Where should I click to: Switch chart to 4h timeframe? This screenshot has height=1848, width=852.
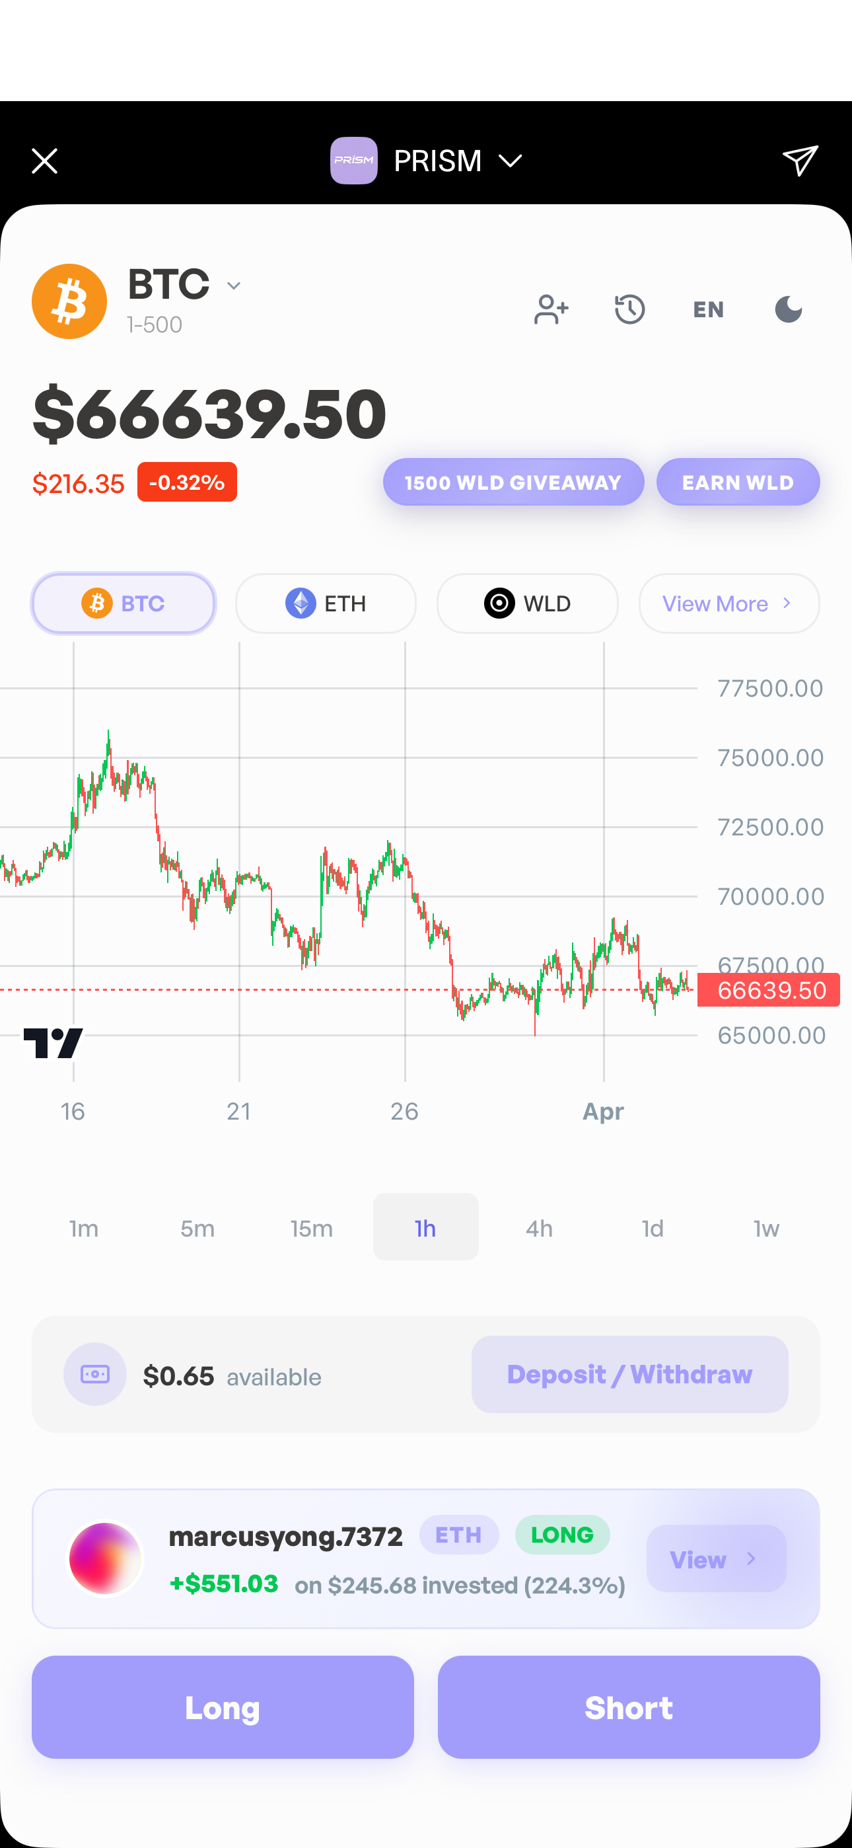[538, 1228]
